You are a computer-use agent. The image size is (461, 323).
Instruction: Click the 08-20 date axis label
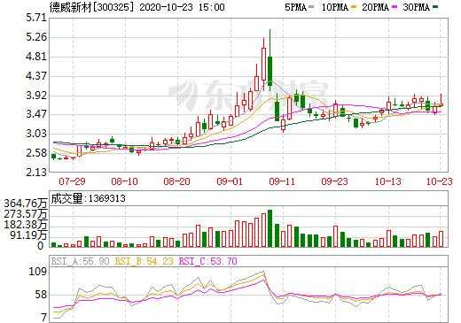click(x=176, y=181)
